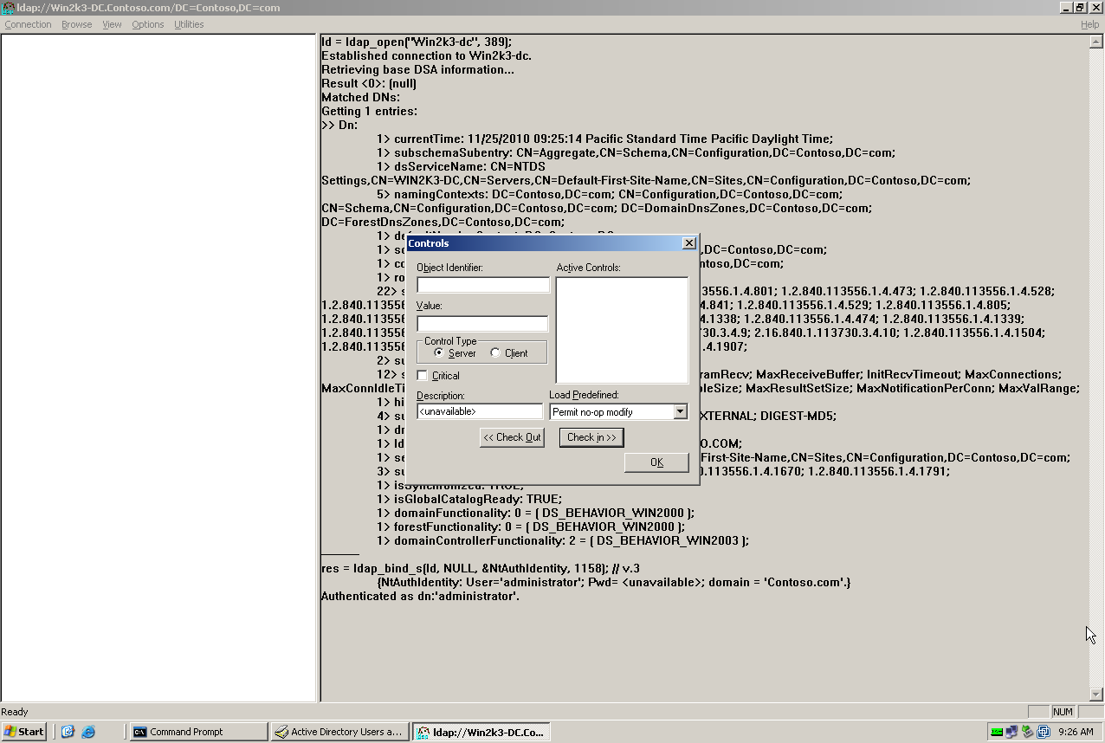Viewport: 1105px width, 743px height.
Task: Click the Object Identifier input field
Action: [481, 284]
